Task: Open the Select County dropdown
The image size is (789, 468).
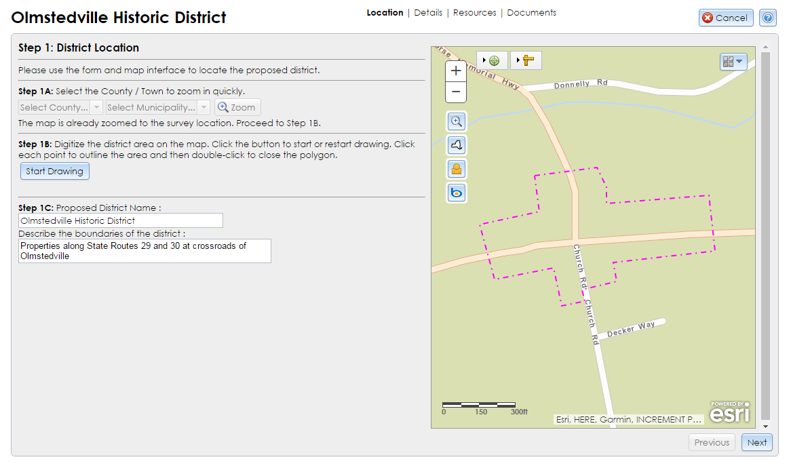Action: 60,107
